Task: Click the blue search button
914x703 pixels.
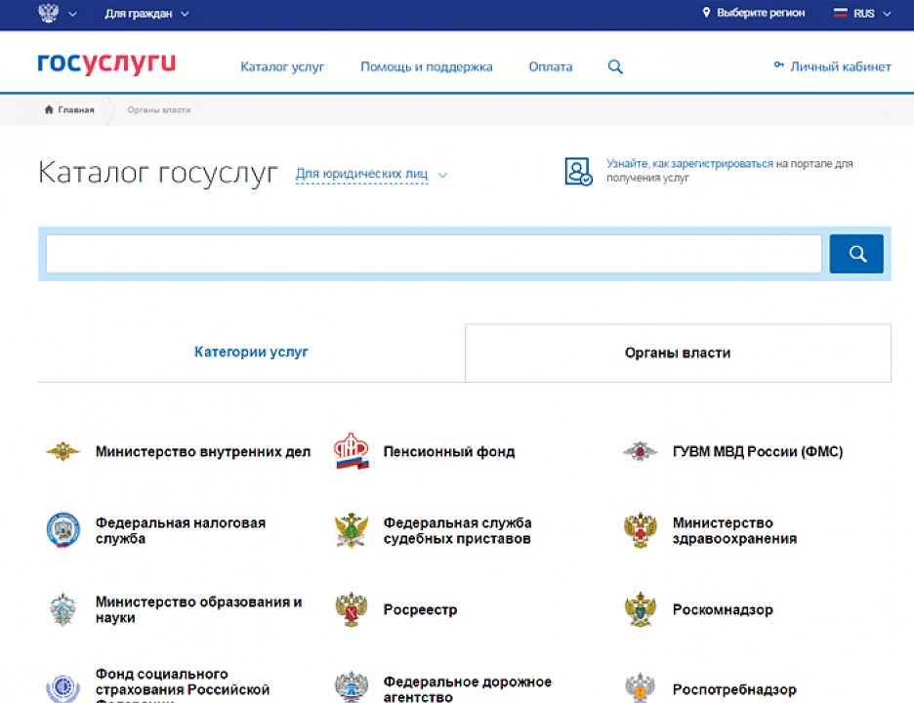Action: (856, 254)
